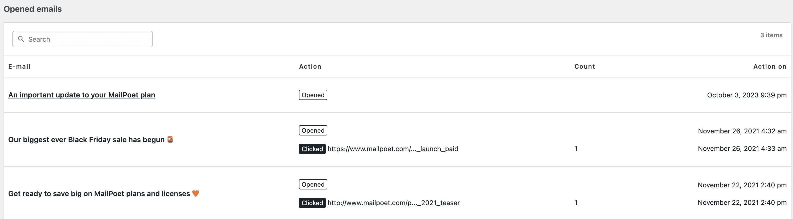Click the magnifier icon in the search box
793x219 pixels.
(21, 39)
